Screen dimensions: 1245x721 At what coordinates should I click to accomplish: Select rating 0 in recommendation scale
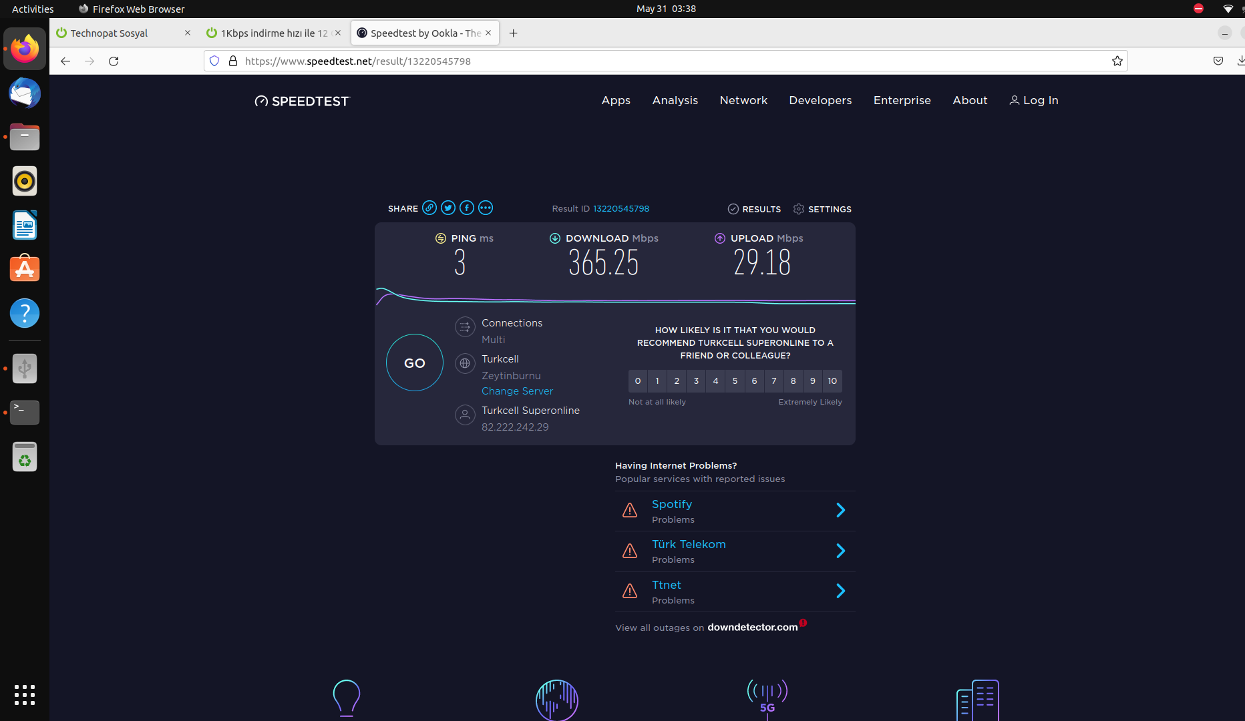638,381
